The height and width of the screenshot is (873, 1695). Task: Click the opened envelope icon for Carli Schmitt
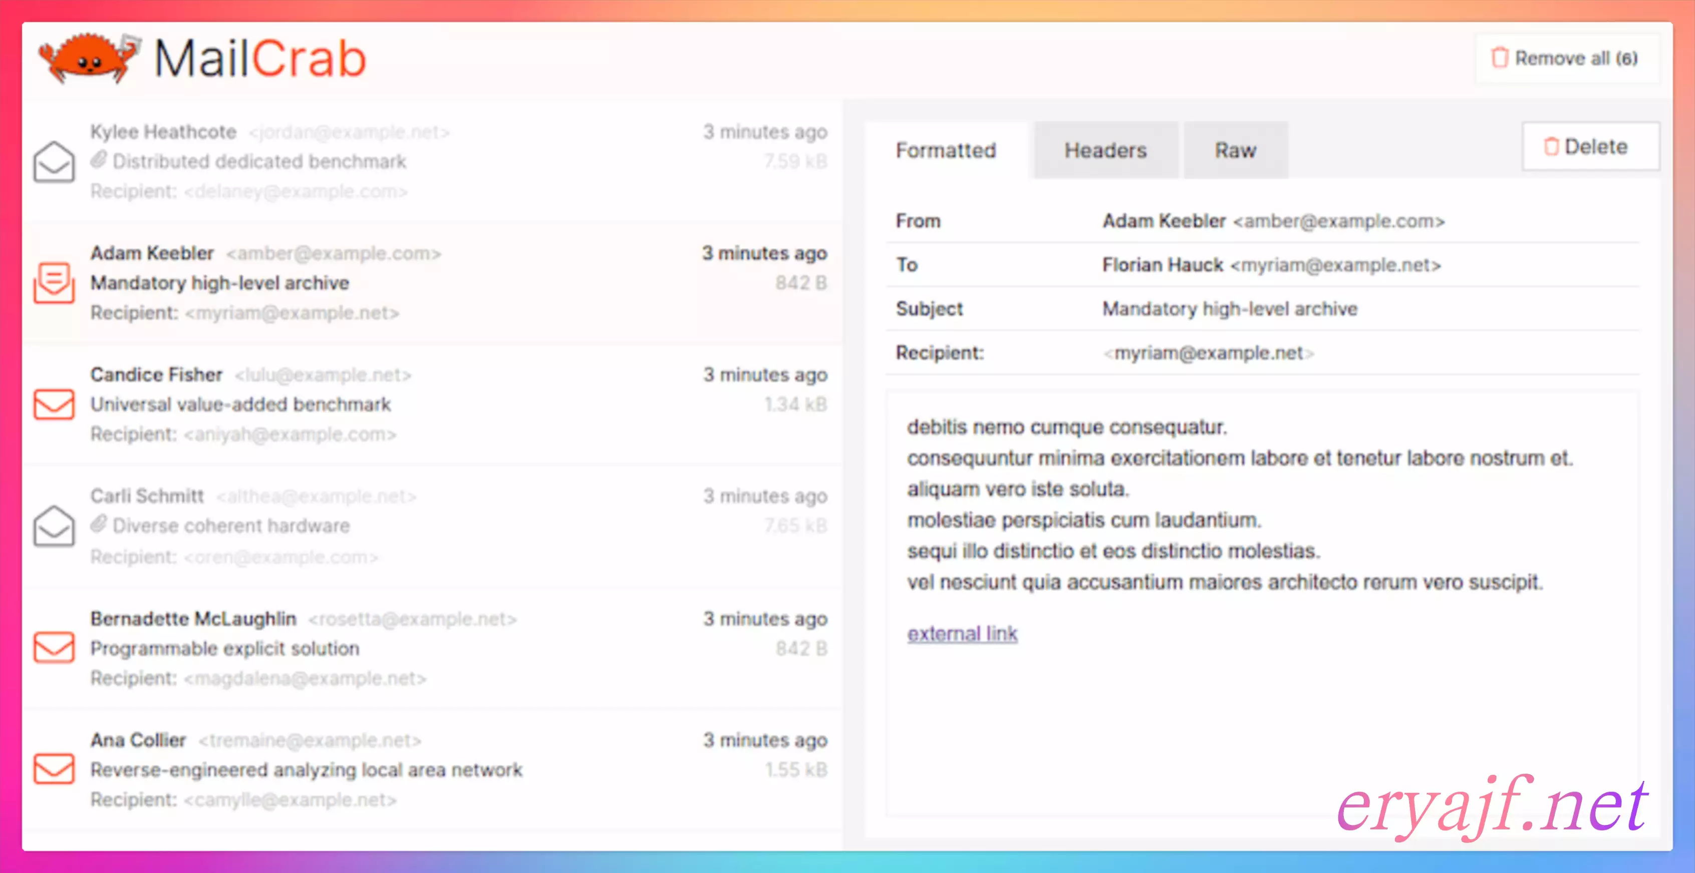tap(54, 526)
